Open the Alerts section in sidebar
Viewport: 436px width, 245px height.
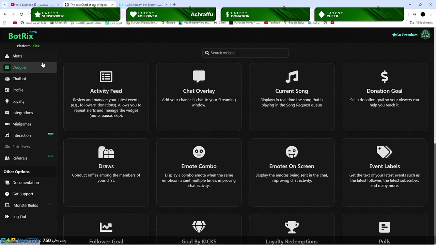tap(28, 56)
